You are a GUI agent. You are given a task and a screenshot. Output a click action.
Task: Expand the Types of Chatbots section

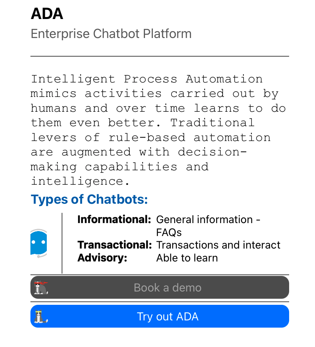pos(89,199)
